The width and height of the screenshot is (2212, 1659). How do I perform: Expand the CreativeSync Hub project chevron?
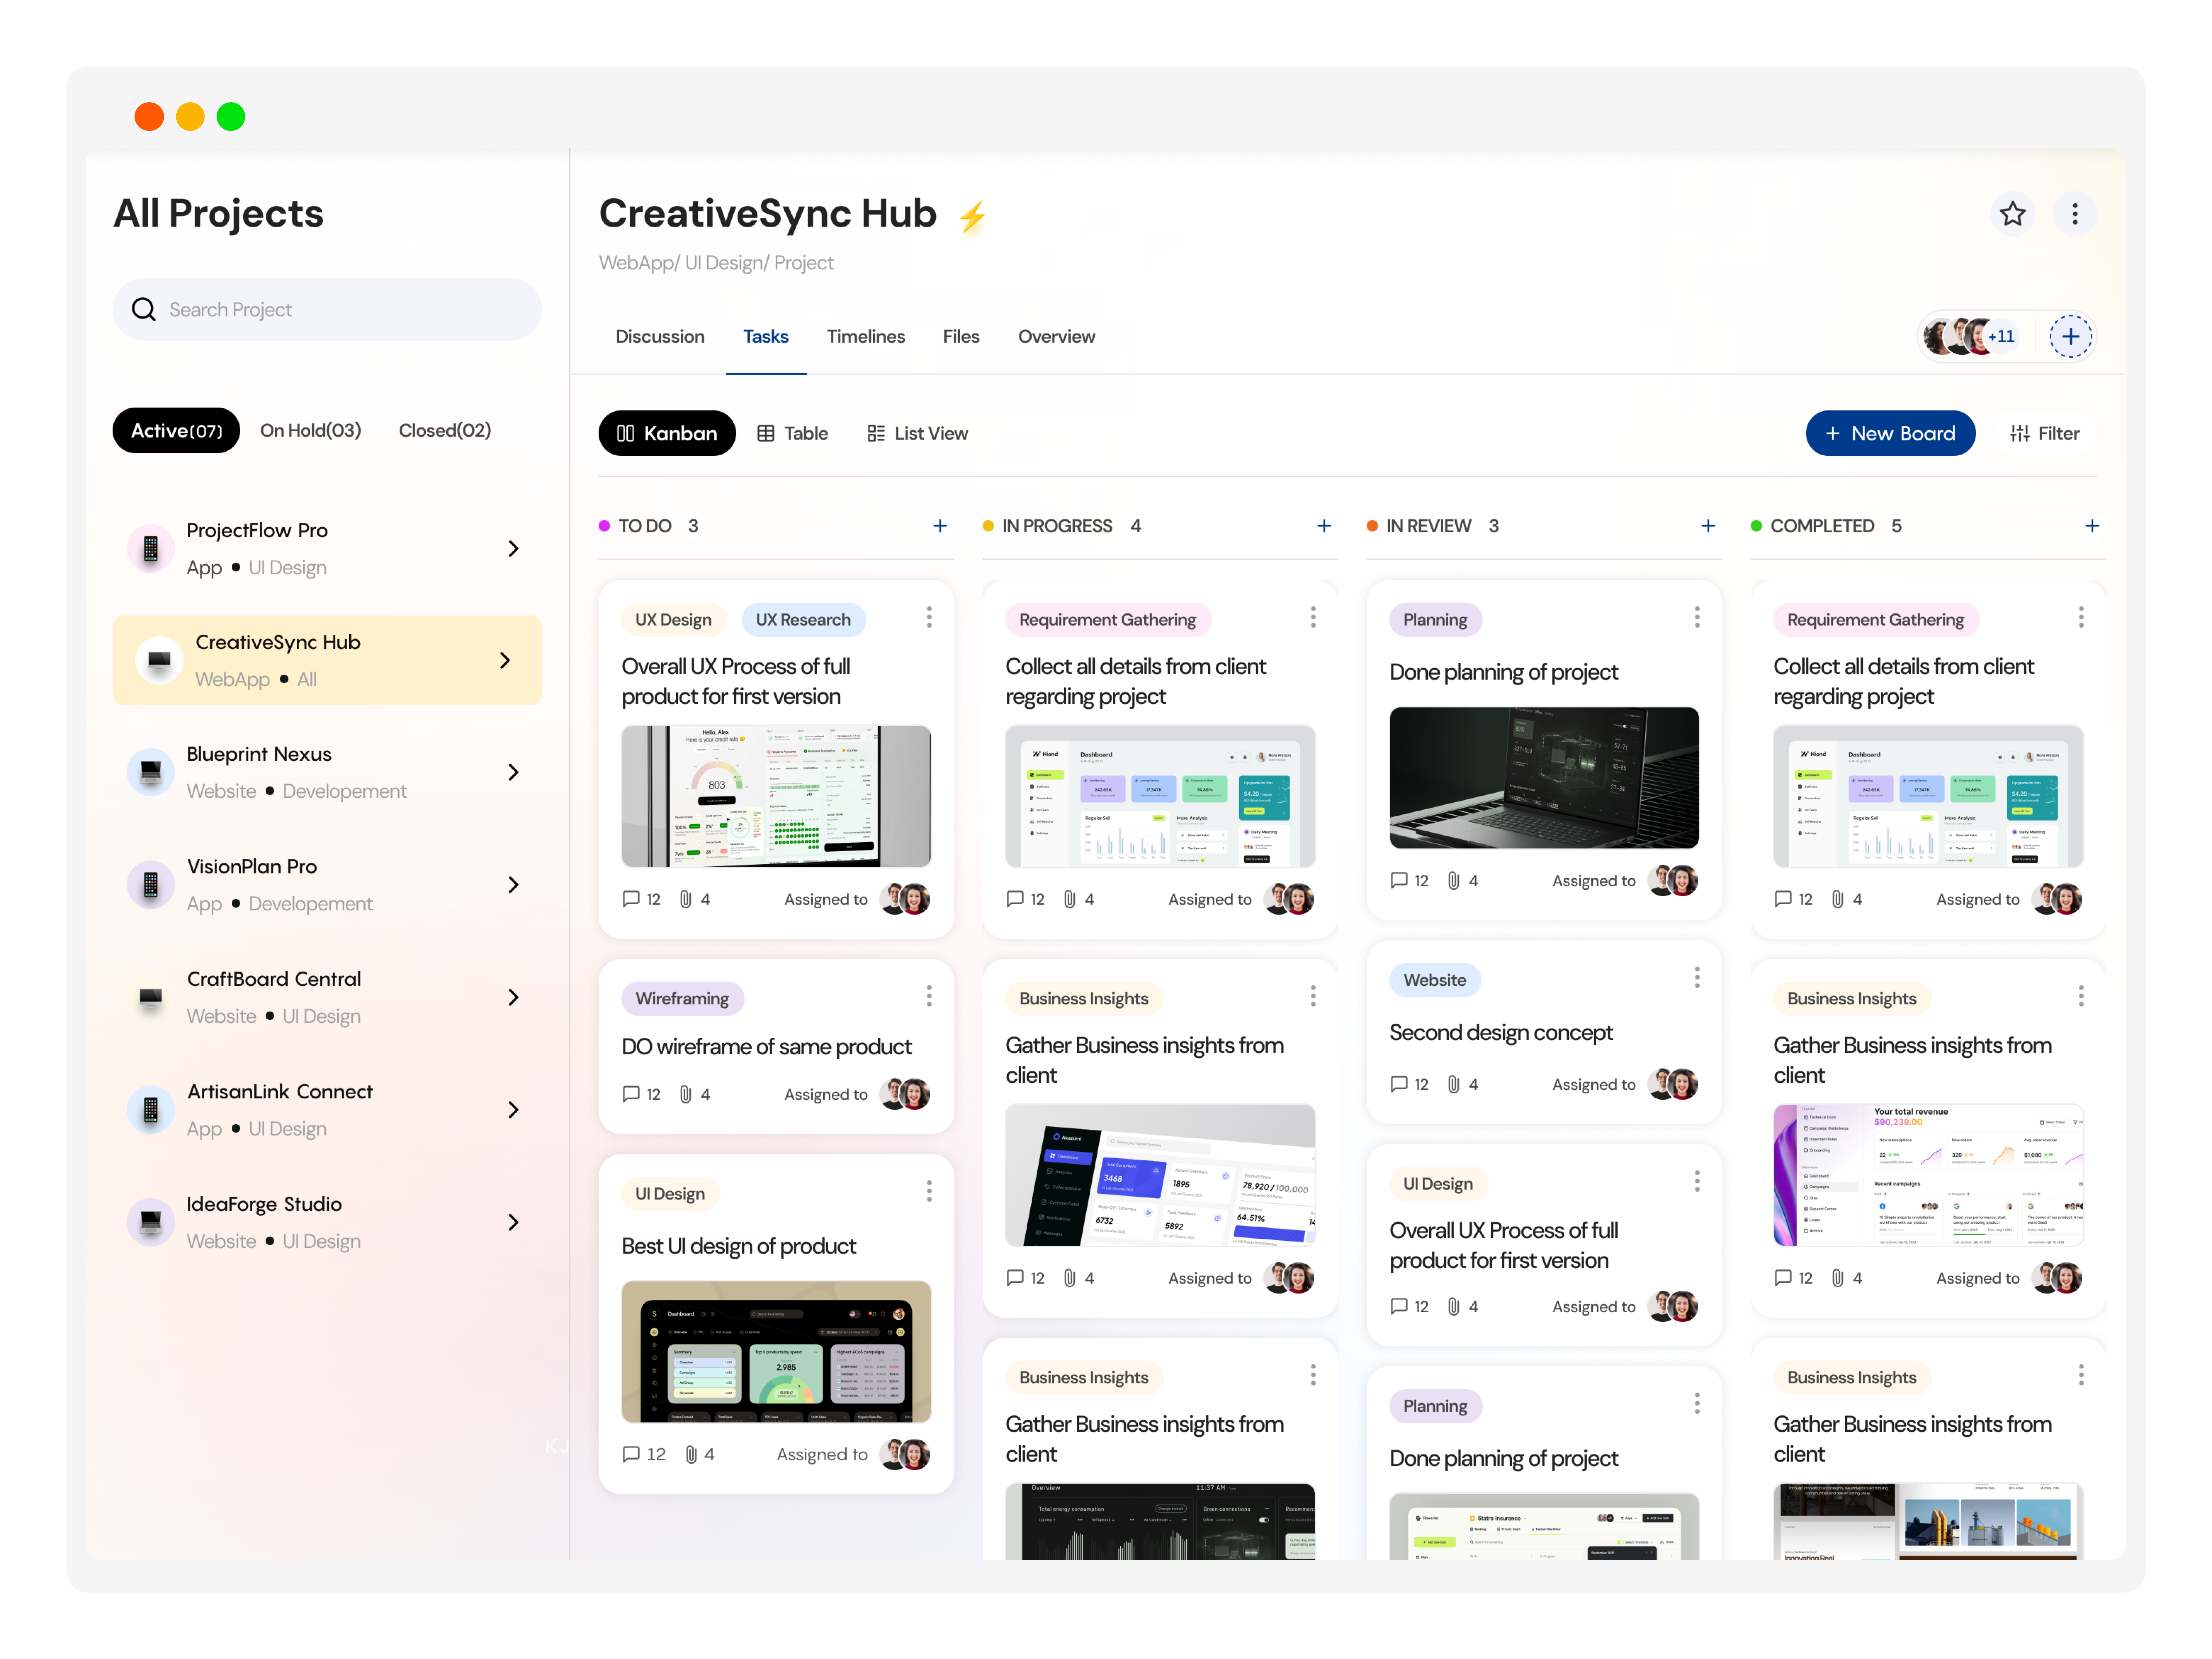(x=506, y=660)
